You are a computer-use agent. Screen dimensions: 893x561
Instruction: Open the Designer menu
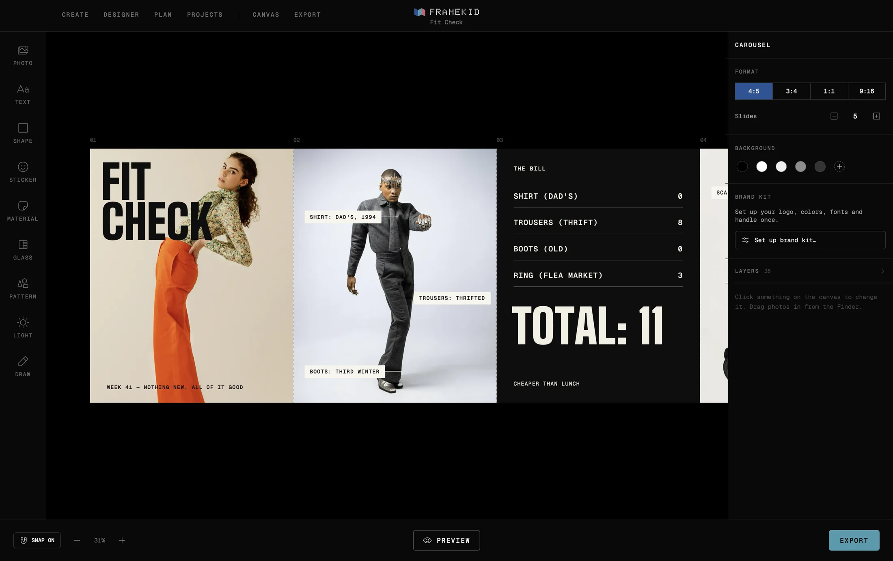tap(121, 15)
